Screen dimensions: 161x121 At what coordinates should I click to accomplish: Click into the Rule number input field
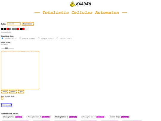tap(14, 24)
